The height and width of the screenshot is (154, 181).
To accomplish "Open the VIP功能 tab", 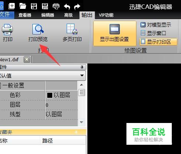I will pyautogui.click(x=106, y=15).
